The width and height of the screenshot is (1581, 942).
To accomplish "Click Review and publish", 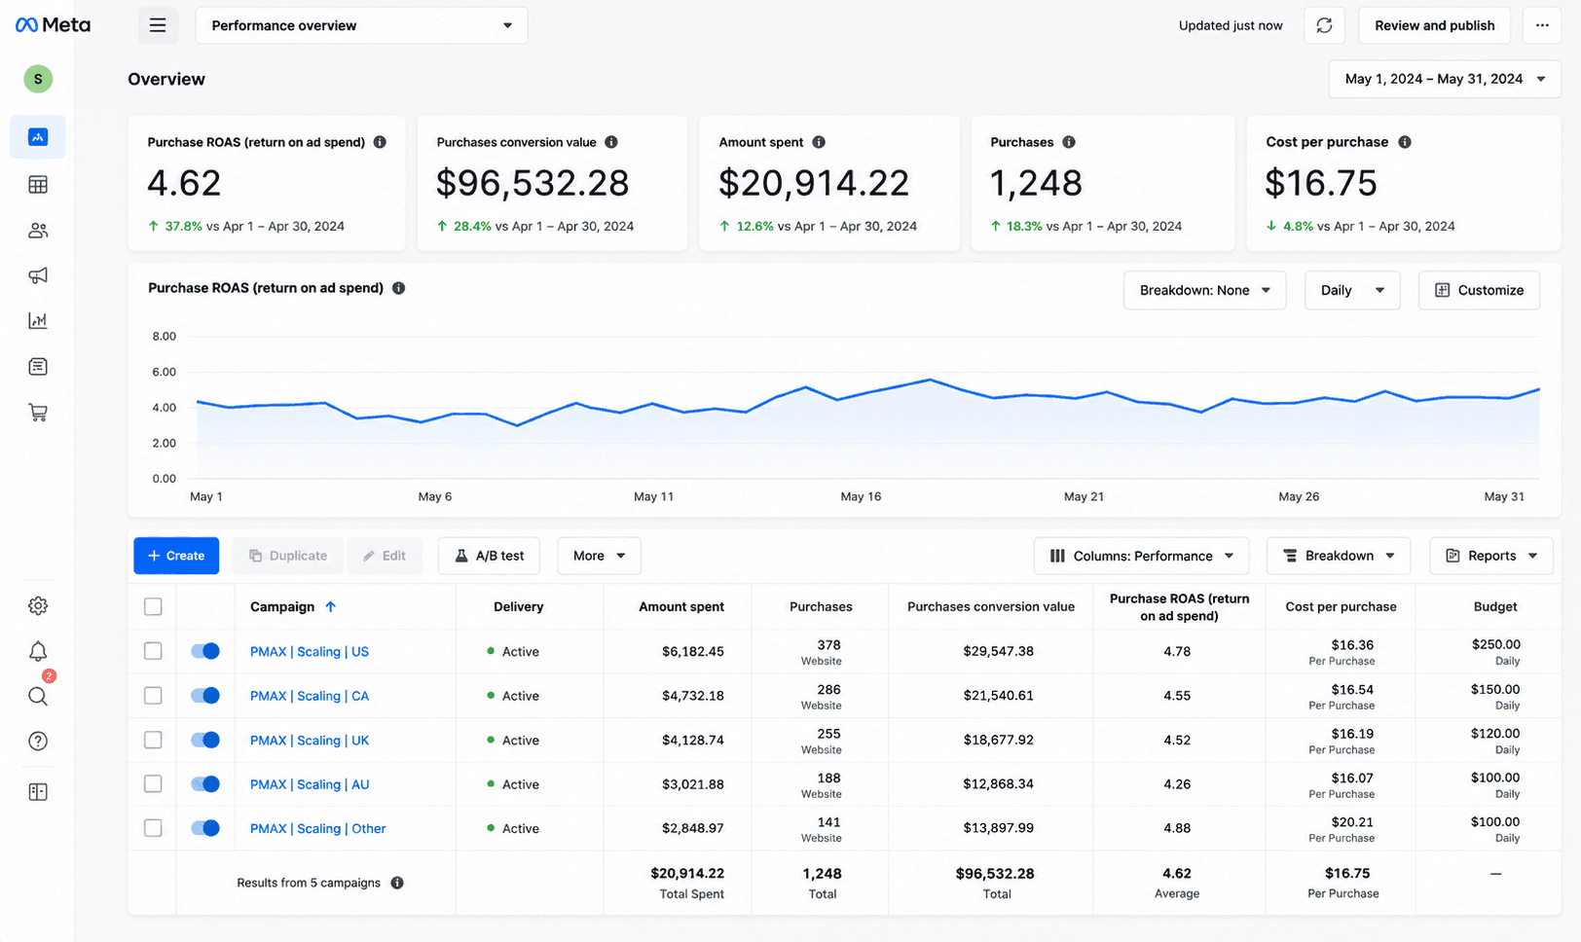I will (x=1434, y=25).
